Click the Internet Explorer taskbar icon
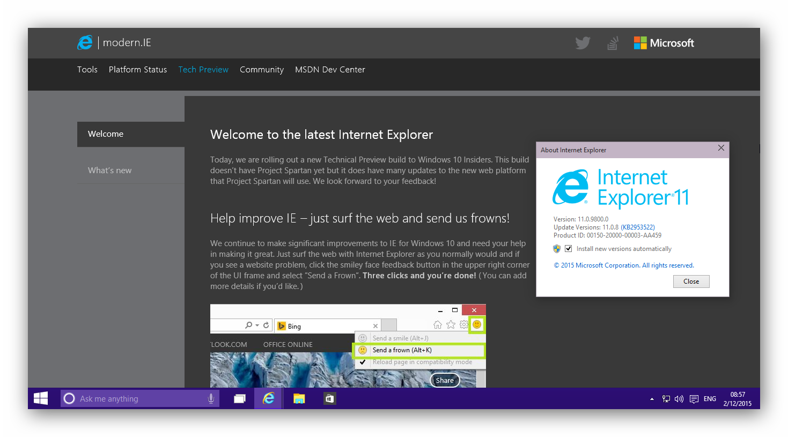788x437 pixels. click(x=269, y=398)
